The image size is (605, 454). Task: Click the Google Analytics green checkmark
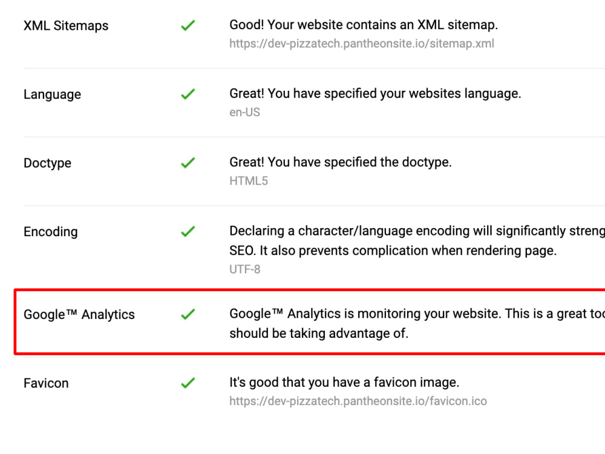tap(188, 314)
